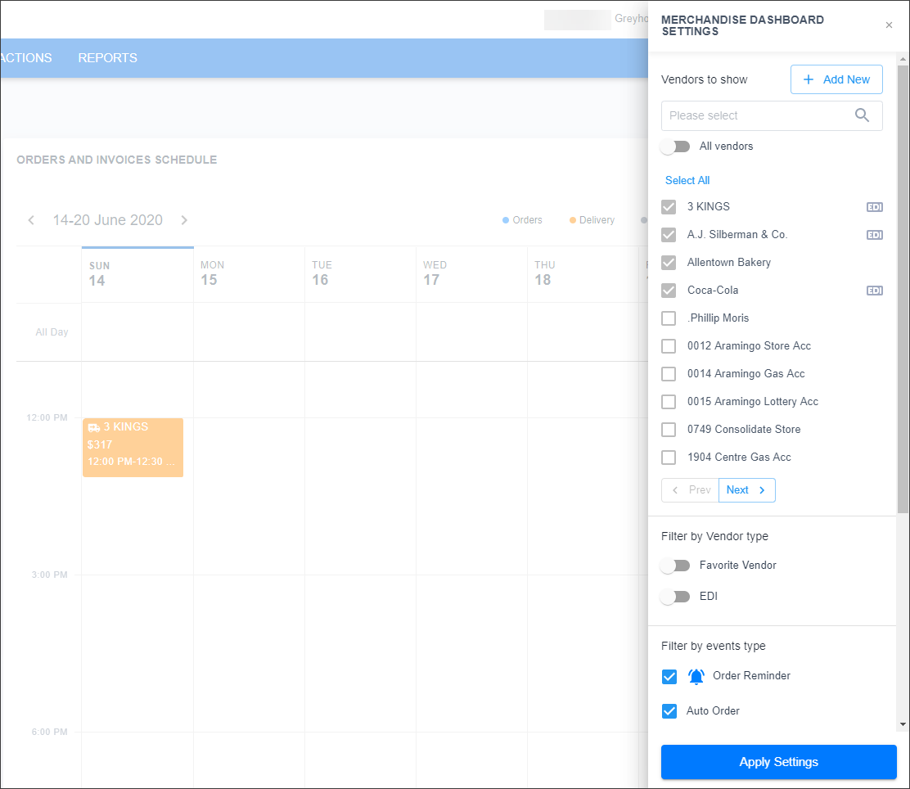The height and width of the screenshot is (789, 910).
Task: Select the THU 18 day column header
Action: [583, 275]
